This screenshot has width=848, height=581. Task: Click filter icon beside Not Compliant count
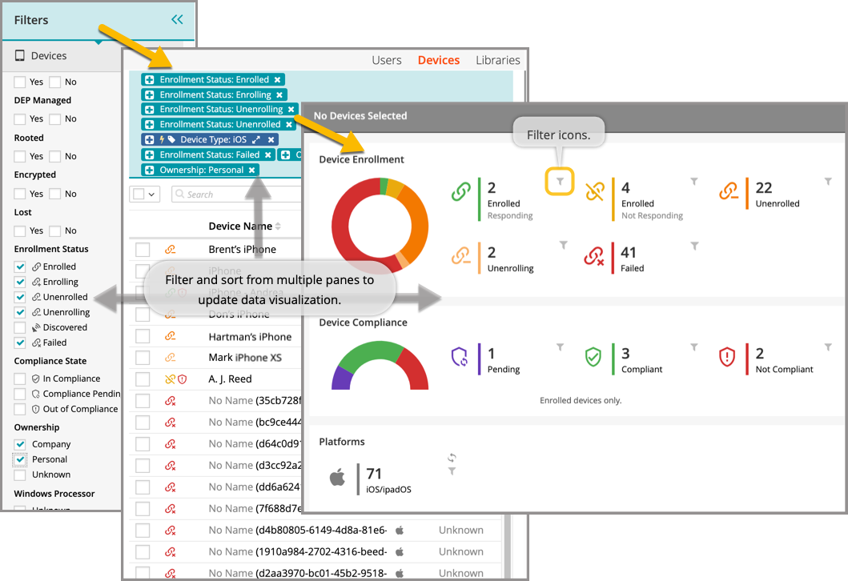click(x=828, y=348)
